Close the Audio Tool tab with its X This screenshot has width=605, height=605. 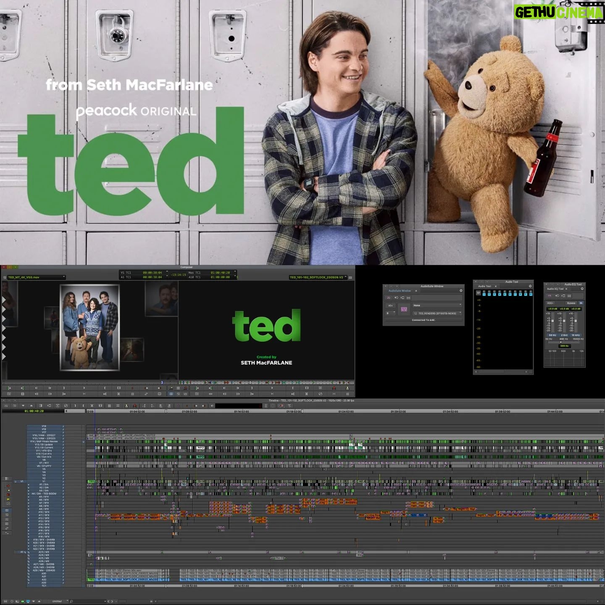tap(496, 286)
